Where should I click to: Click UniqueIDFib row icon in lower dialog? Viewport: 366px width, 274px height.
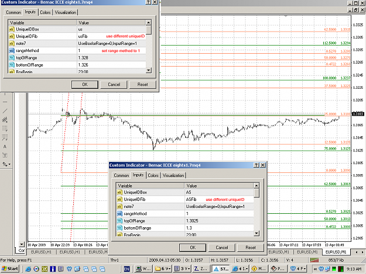pos(119,199)
